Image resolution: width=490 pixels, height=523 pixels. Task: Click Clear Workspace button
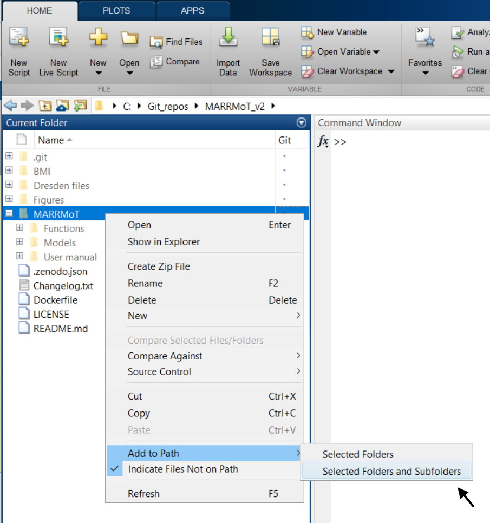click(x=342, y=71)
